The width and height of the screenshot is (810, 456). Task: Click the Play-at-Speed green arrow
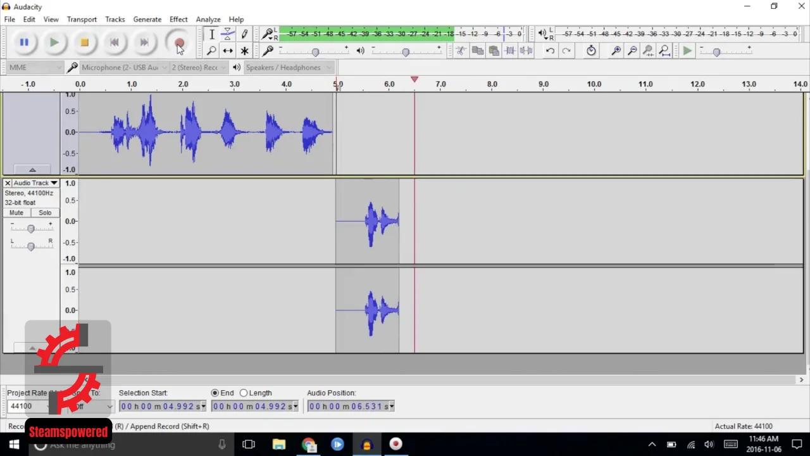687,51
